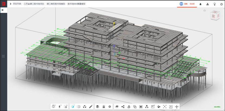Screen dimensions: 225x111
Task: Open notifications bell icon
Action: 200,4
